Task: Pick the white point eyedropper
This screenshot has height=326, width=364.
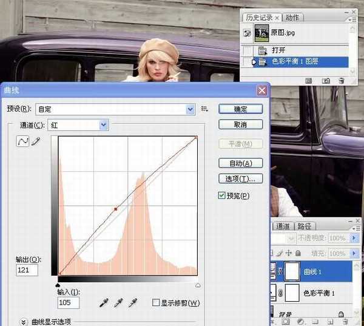Action: click(x=132, y=302)
